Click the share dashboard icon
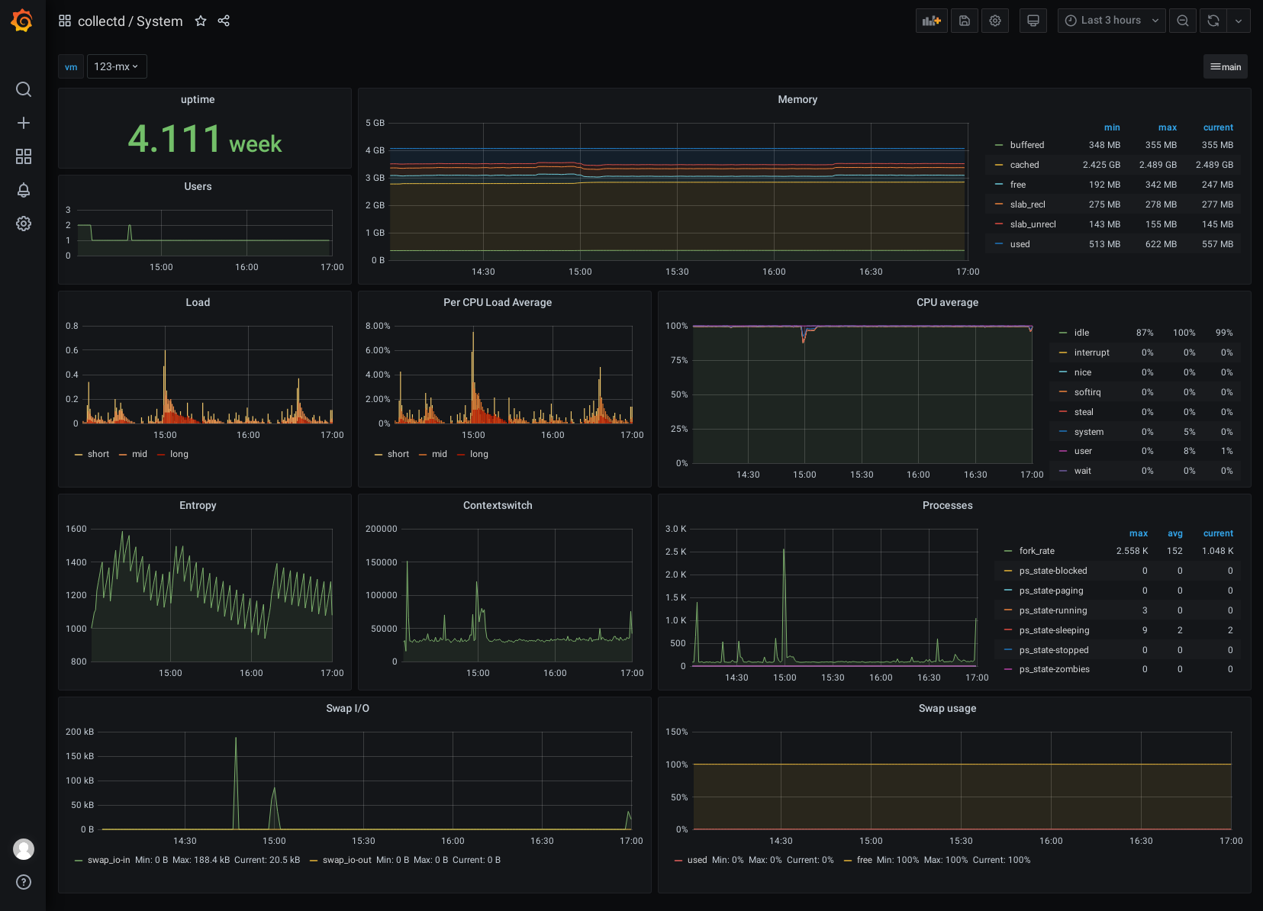 [x=224, y=21]
